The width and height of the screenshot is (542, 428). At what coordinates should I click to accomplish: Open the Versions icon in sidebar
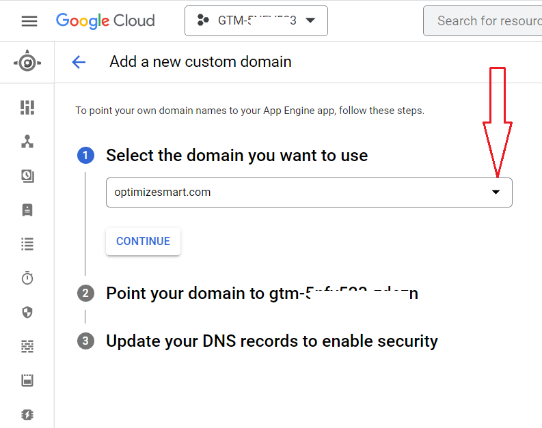[x=27, y=176]
